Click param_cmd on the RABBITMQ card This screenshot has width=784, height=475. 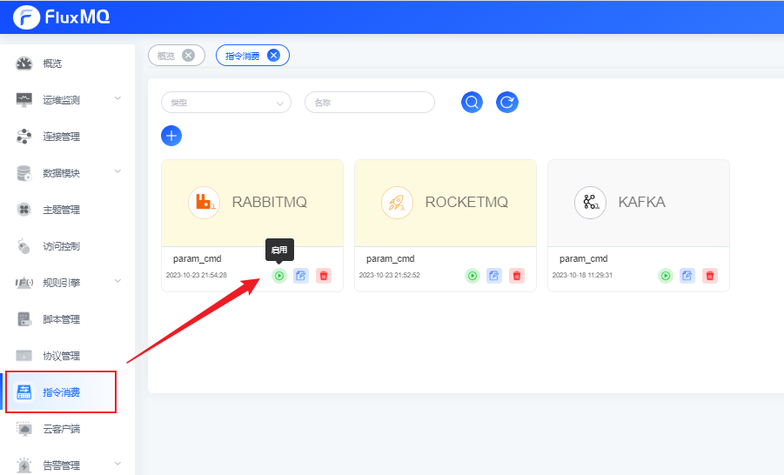point(197,258)
